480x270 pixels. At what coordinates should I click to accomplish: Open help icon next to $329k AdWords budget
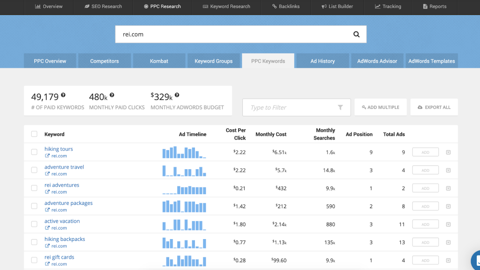[177, 95]
